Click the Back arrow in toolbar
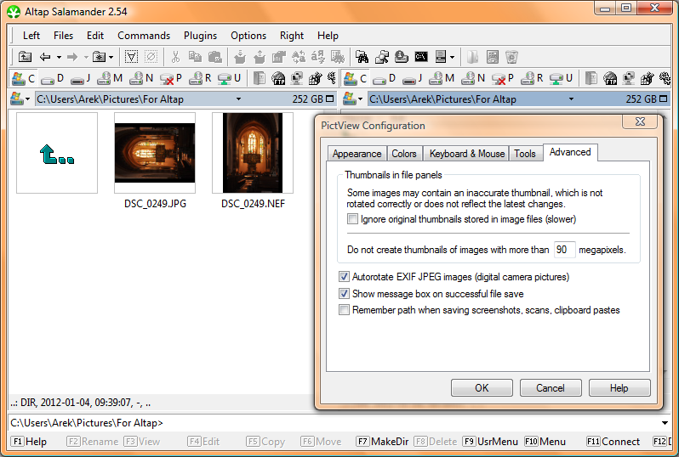This screenshot has width=679, height=457. (45, 57)
